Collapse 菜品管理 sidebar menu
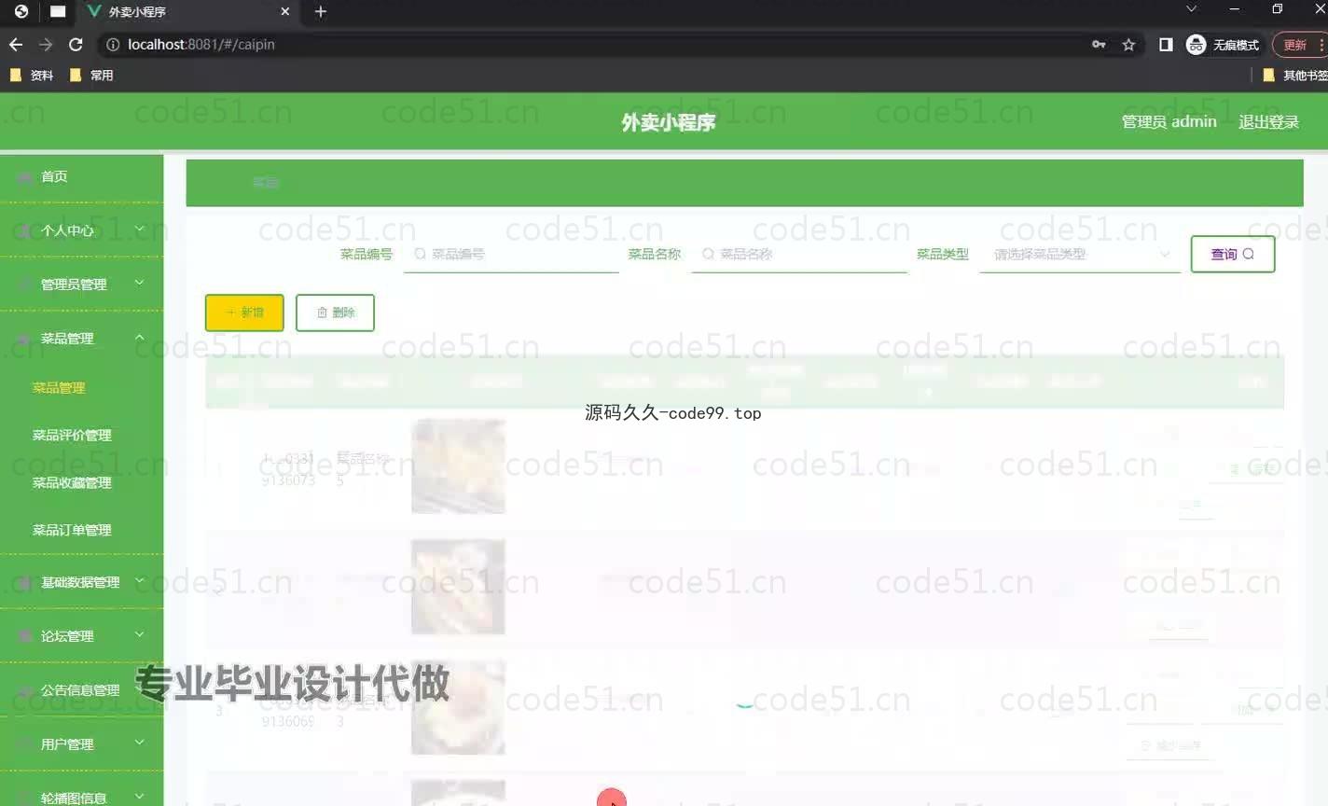 (x=82, y=338)
